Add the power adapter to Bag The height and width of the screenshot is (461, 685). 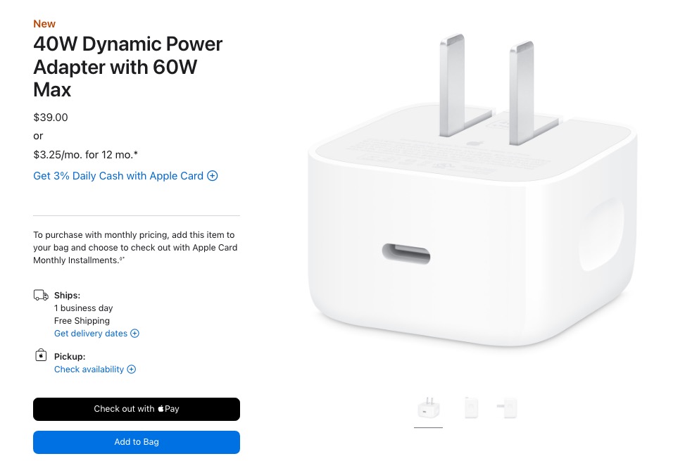(x=137, y=442)
